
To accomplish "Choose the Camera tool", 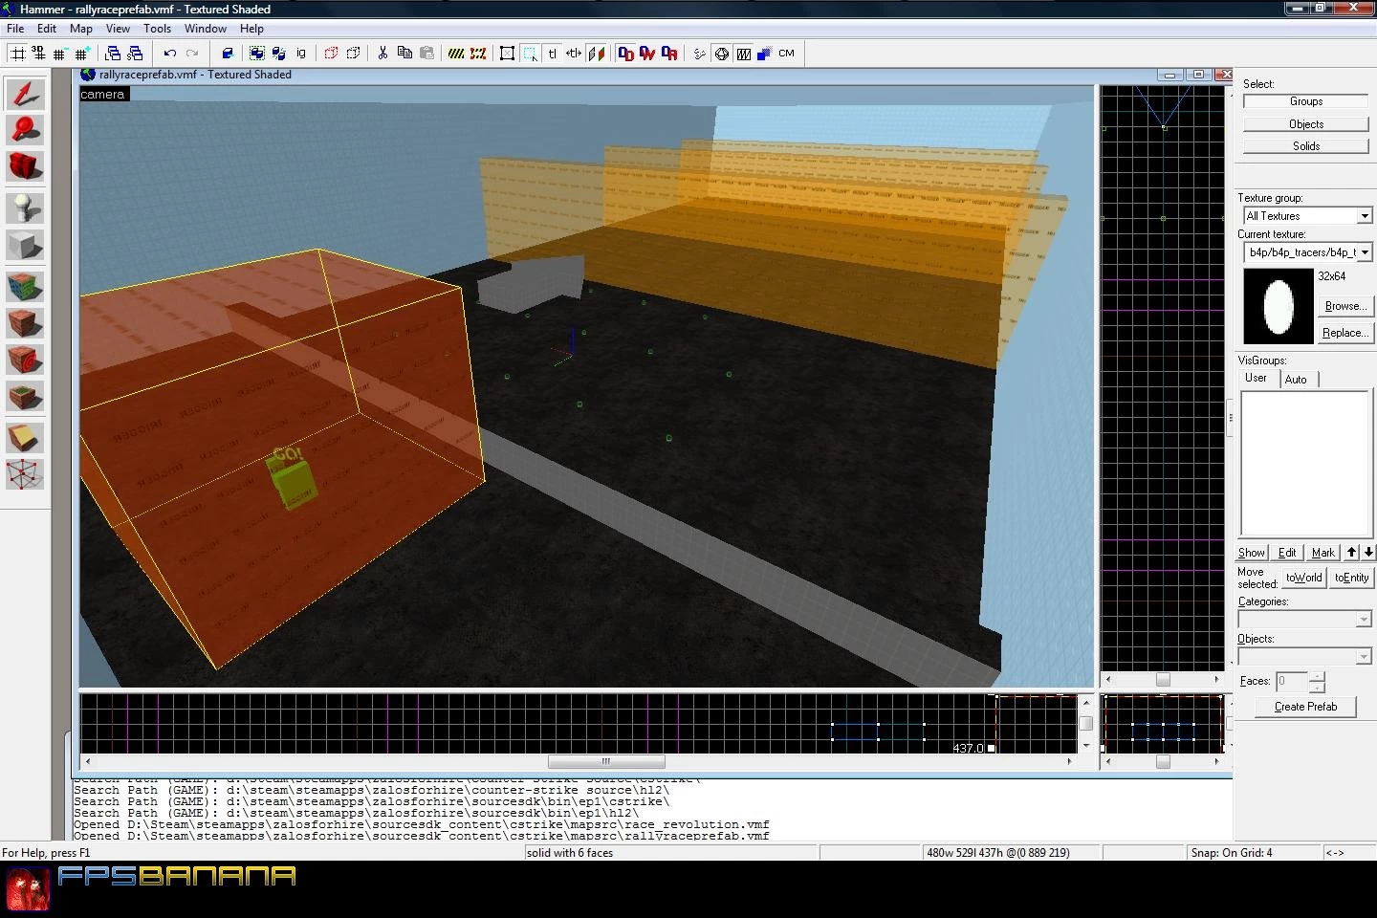I will click(x=26, y=166).
